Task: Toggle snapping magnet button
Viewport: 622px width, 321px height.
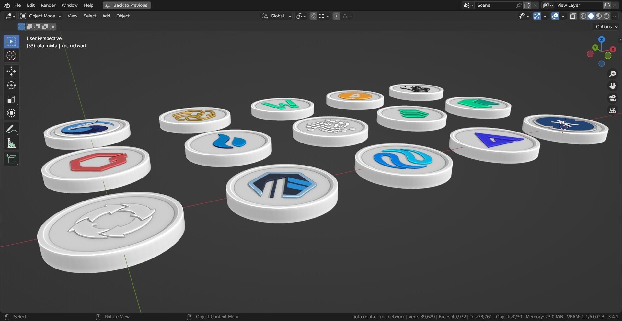Action: coord(313,16)
